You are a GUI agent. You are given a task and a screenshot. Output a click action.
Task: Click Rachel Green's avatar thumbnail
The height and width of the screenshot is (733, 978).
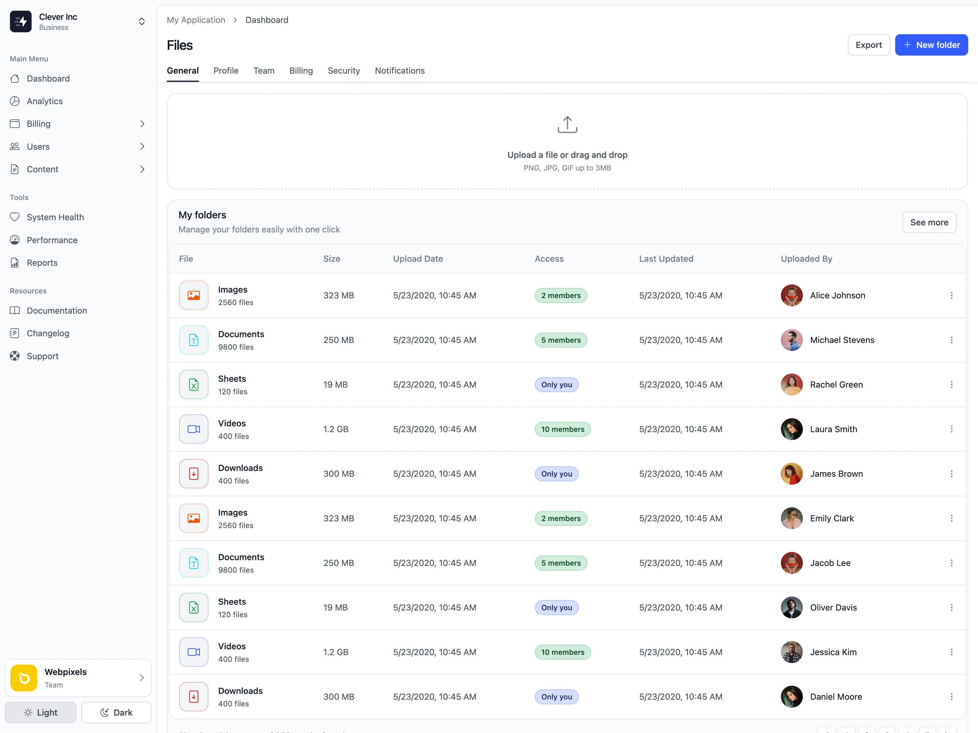pyautogui.click(x=792, y=385)
